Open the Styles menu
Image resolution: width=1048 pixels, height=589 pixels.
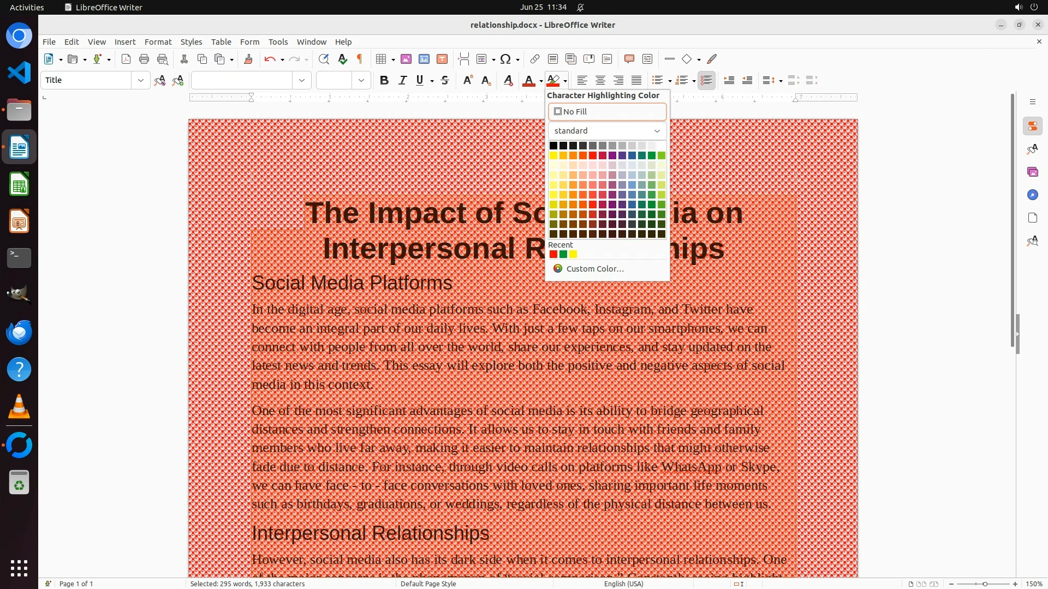coord(191,42)
